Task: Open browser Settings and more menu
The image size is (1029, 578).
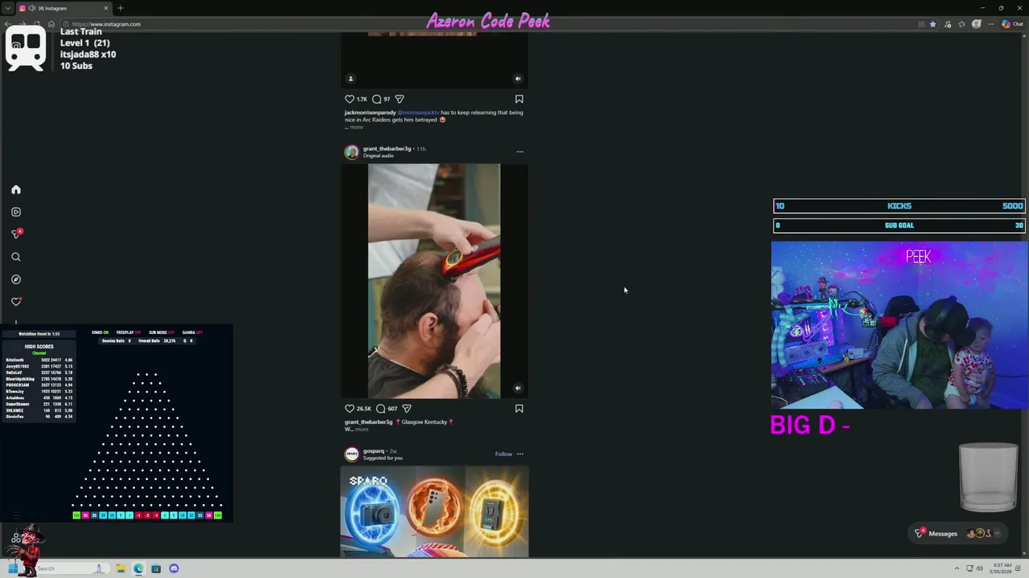Action: [x=990, y=24]
